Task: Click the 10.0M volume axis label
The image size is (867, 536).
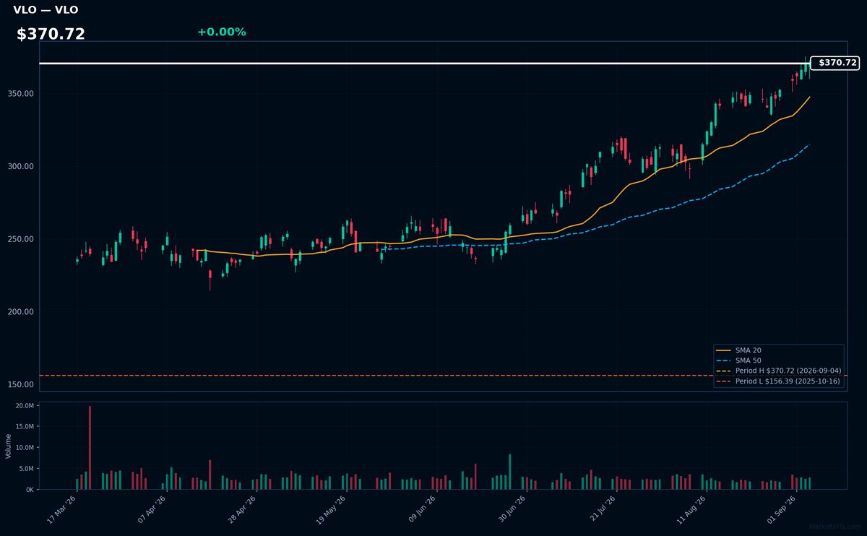Action: (25, 448)
